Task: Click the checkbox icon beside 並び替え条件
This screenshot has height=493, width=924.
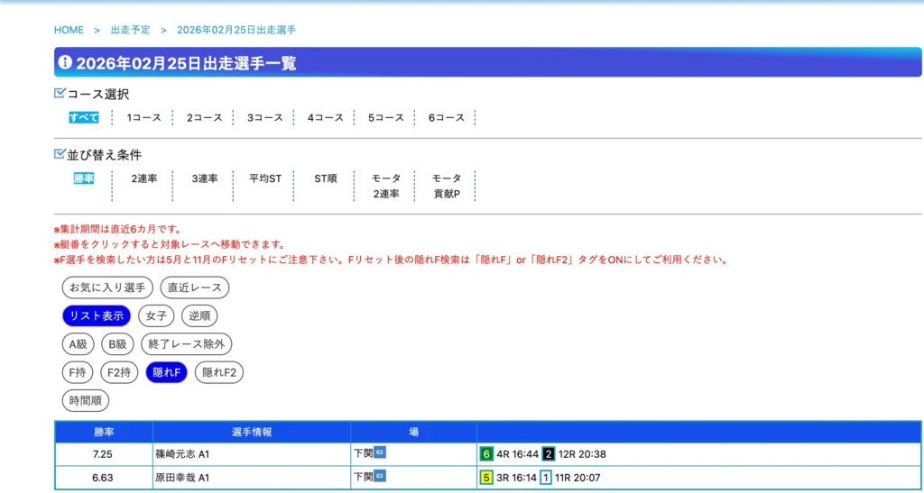Action: [x=60, y=154]
